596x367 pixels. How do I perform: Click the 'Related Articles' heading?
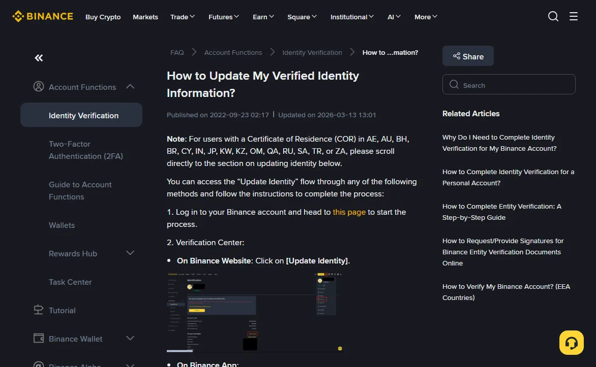click(470, 114)
